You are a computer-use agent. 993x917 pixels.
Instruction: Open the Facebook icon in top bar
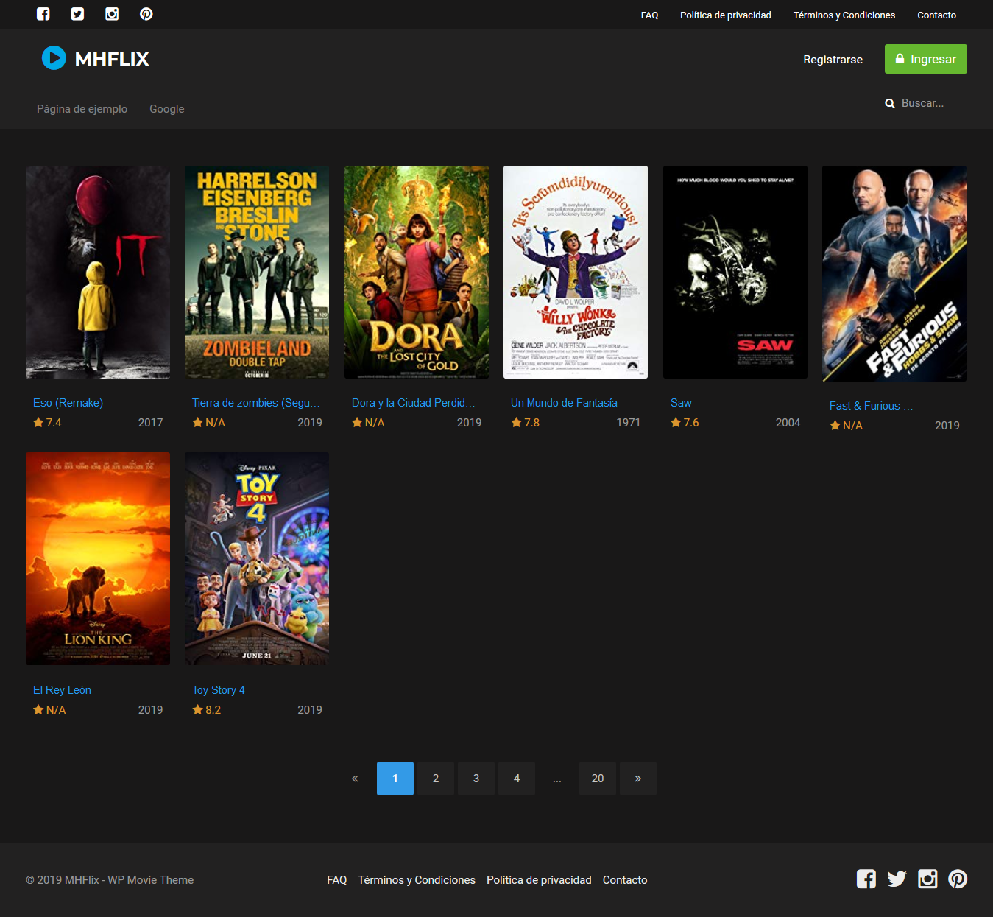pos(43,14)
